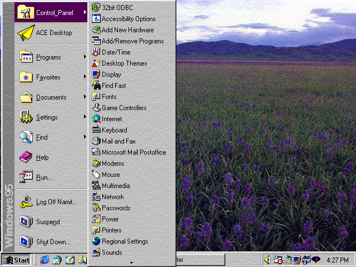356x267 pixels.
Task: Open the Printers icon
Action: point(96,230)
